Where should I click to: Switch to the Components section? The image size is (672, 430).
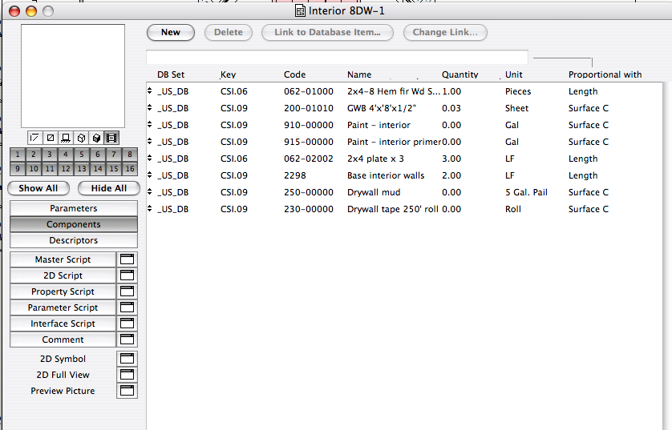74,224
